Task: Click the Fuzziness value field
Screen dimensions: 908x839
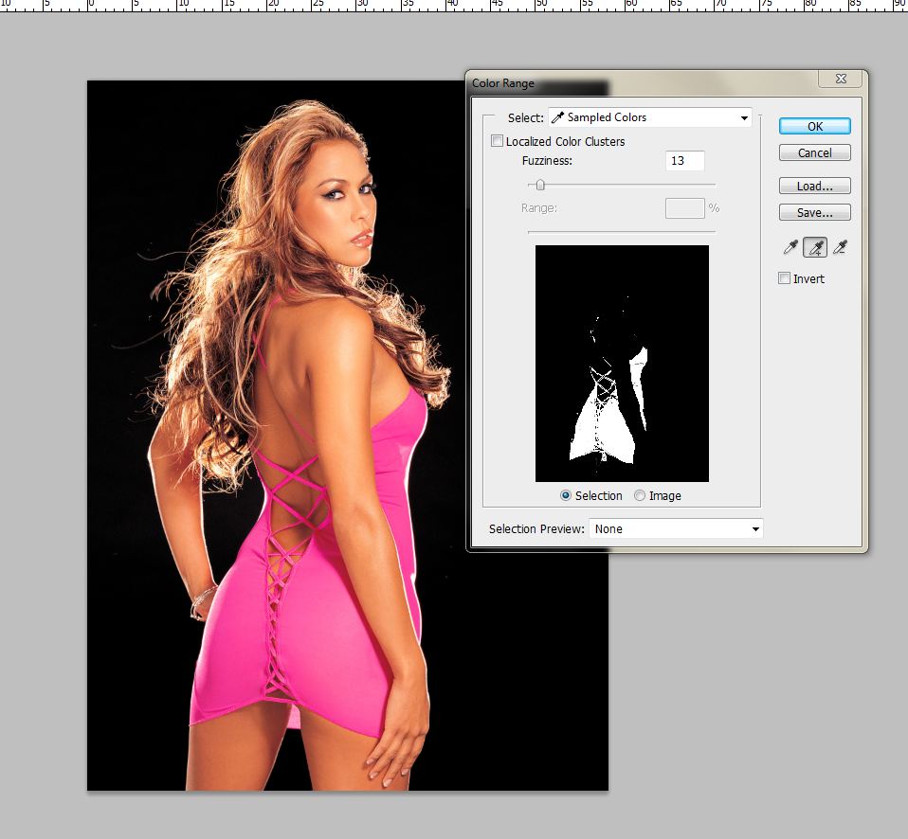Action: [x=685, y=161]
